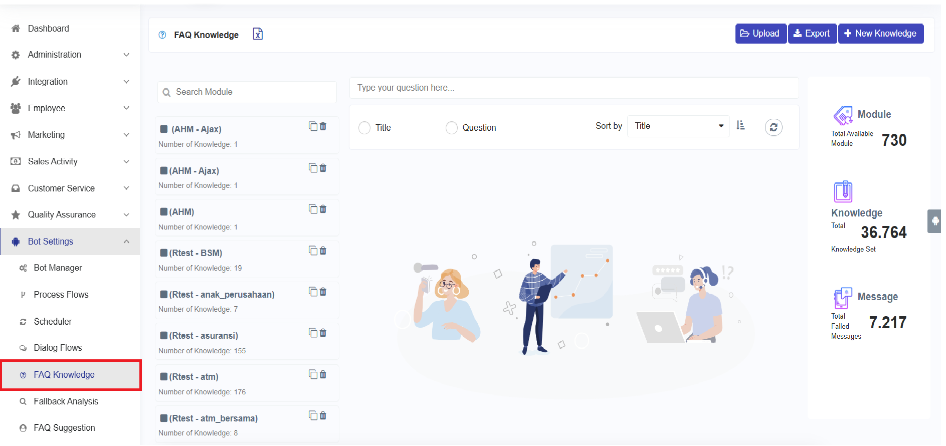Screen dimensions: 946x446
Task: Click the Excel file icon beside FAQ Knowledge
Action: click(257, 34)
